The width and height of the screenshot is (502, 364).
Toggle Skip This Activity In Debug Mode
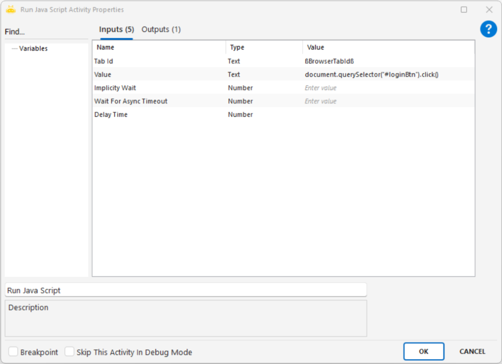pos(70,352)
